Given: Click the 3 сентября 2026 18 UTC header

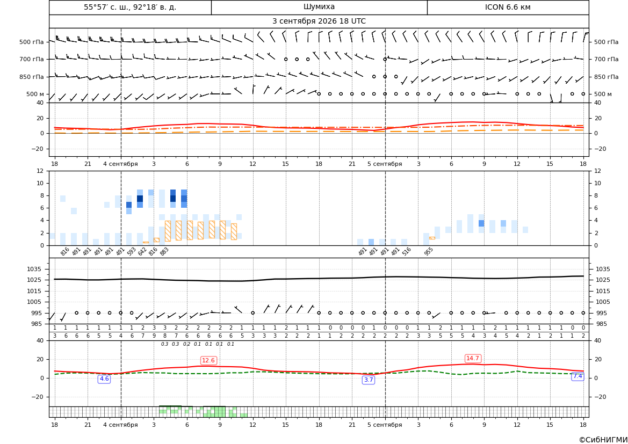Looking at the screenshot, I should (319, 21).
